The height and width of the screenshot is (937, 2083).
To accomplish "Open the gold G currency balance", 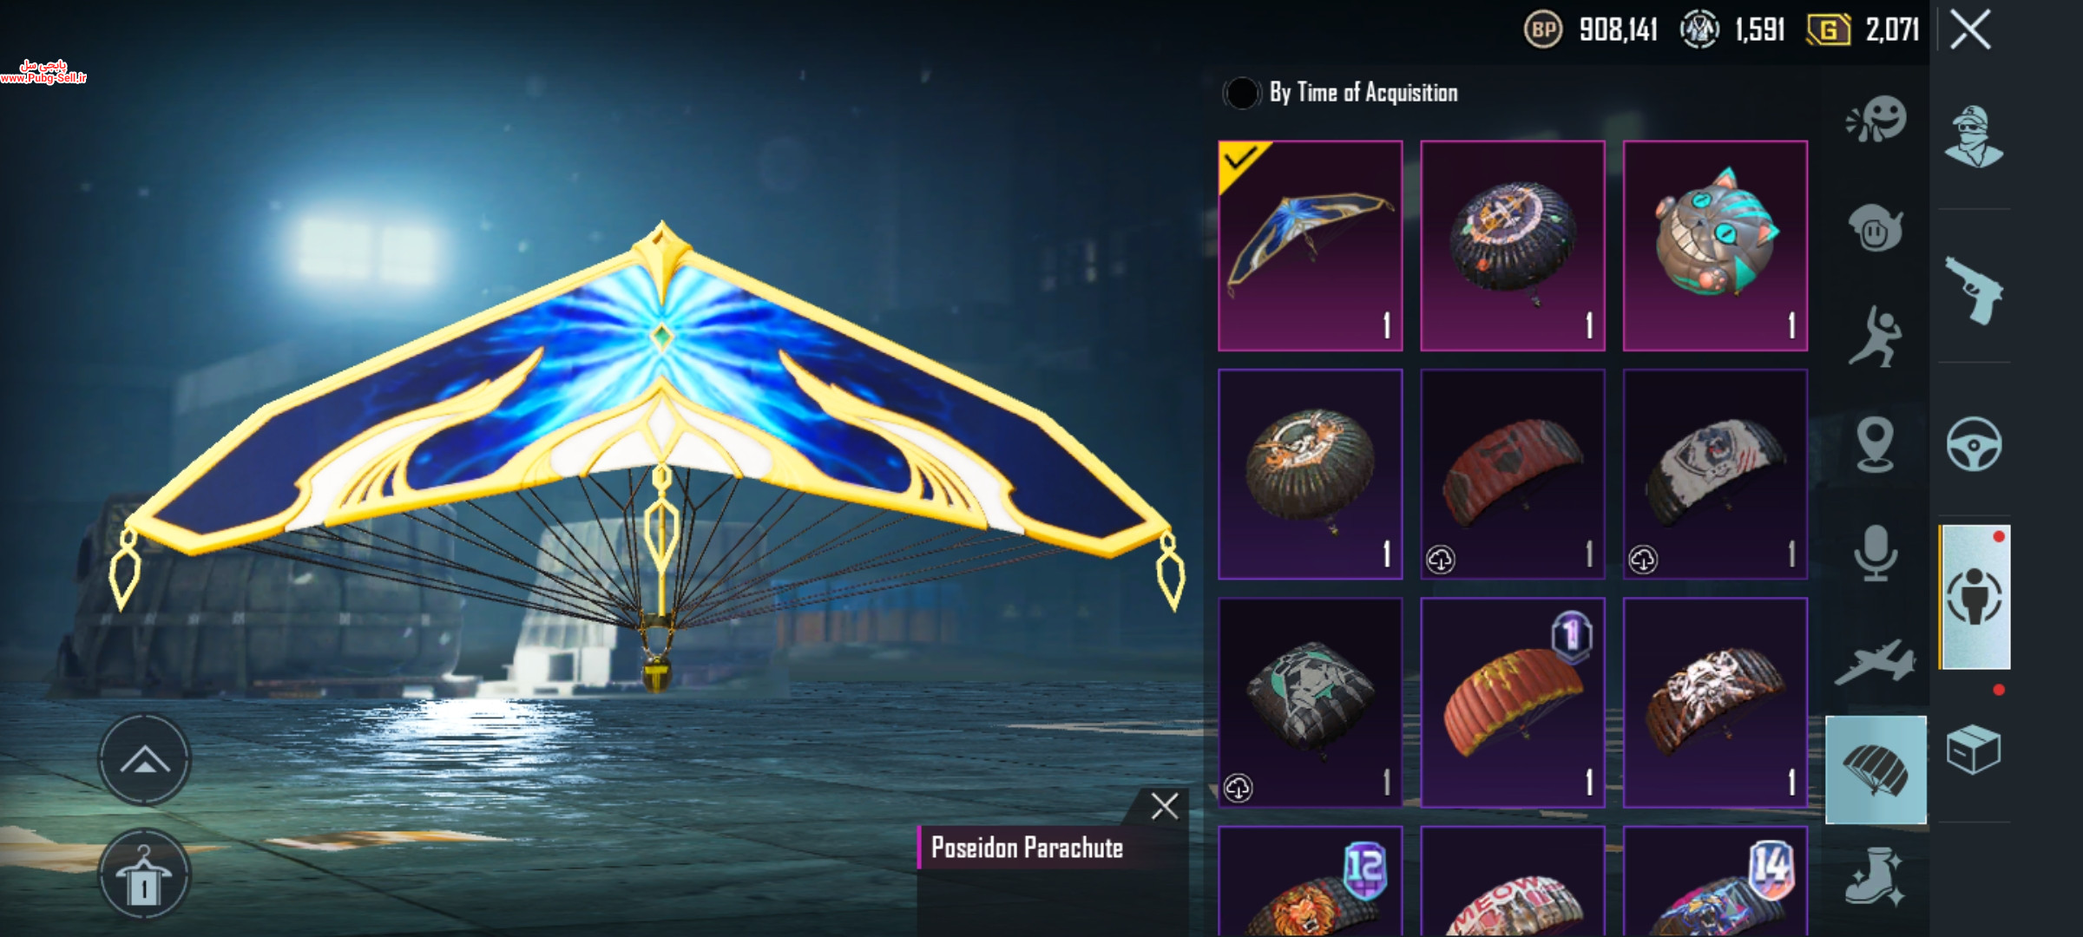I will (1863, 29).
